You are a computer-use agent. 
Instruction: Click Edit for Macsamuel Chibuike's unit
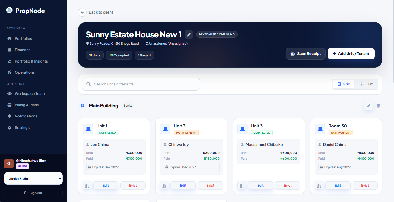260,185
